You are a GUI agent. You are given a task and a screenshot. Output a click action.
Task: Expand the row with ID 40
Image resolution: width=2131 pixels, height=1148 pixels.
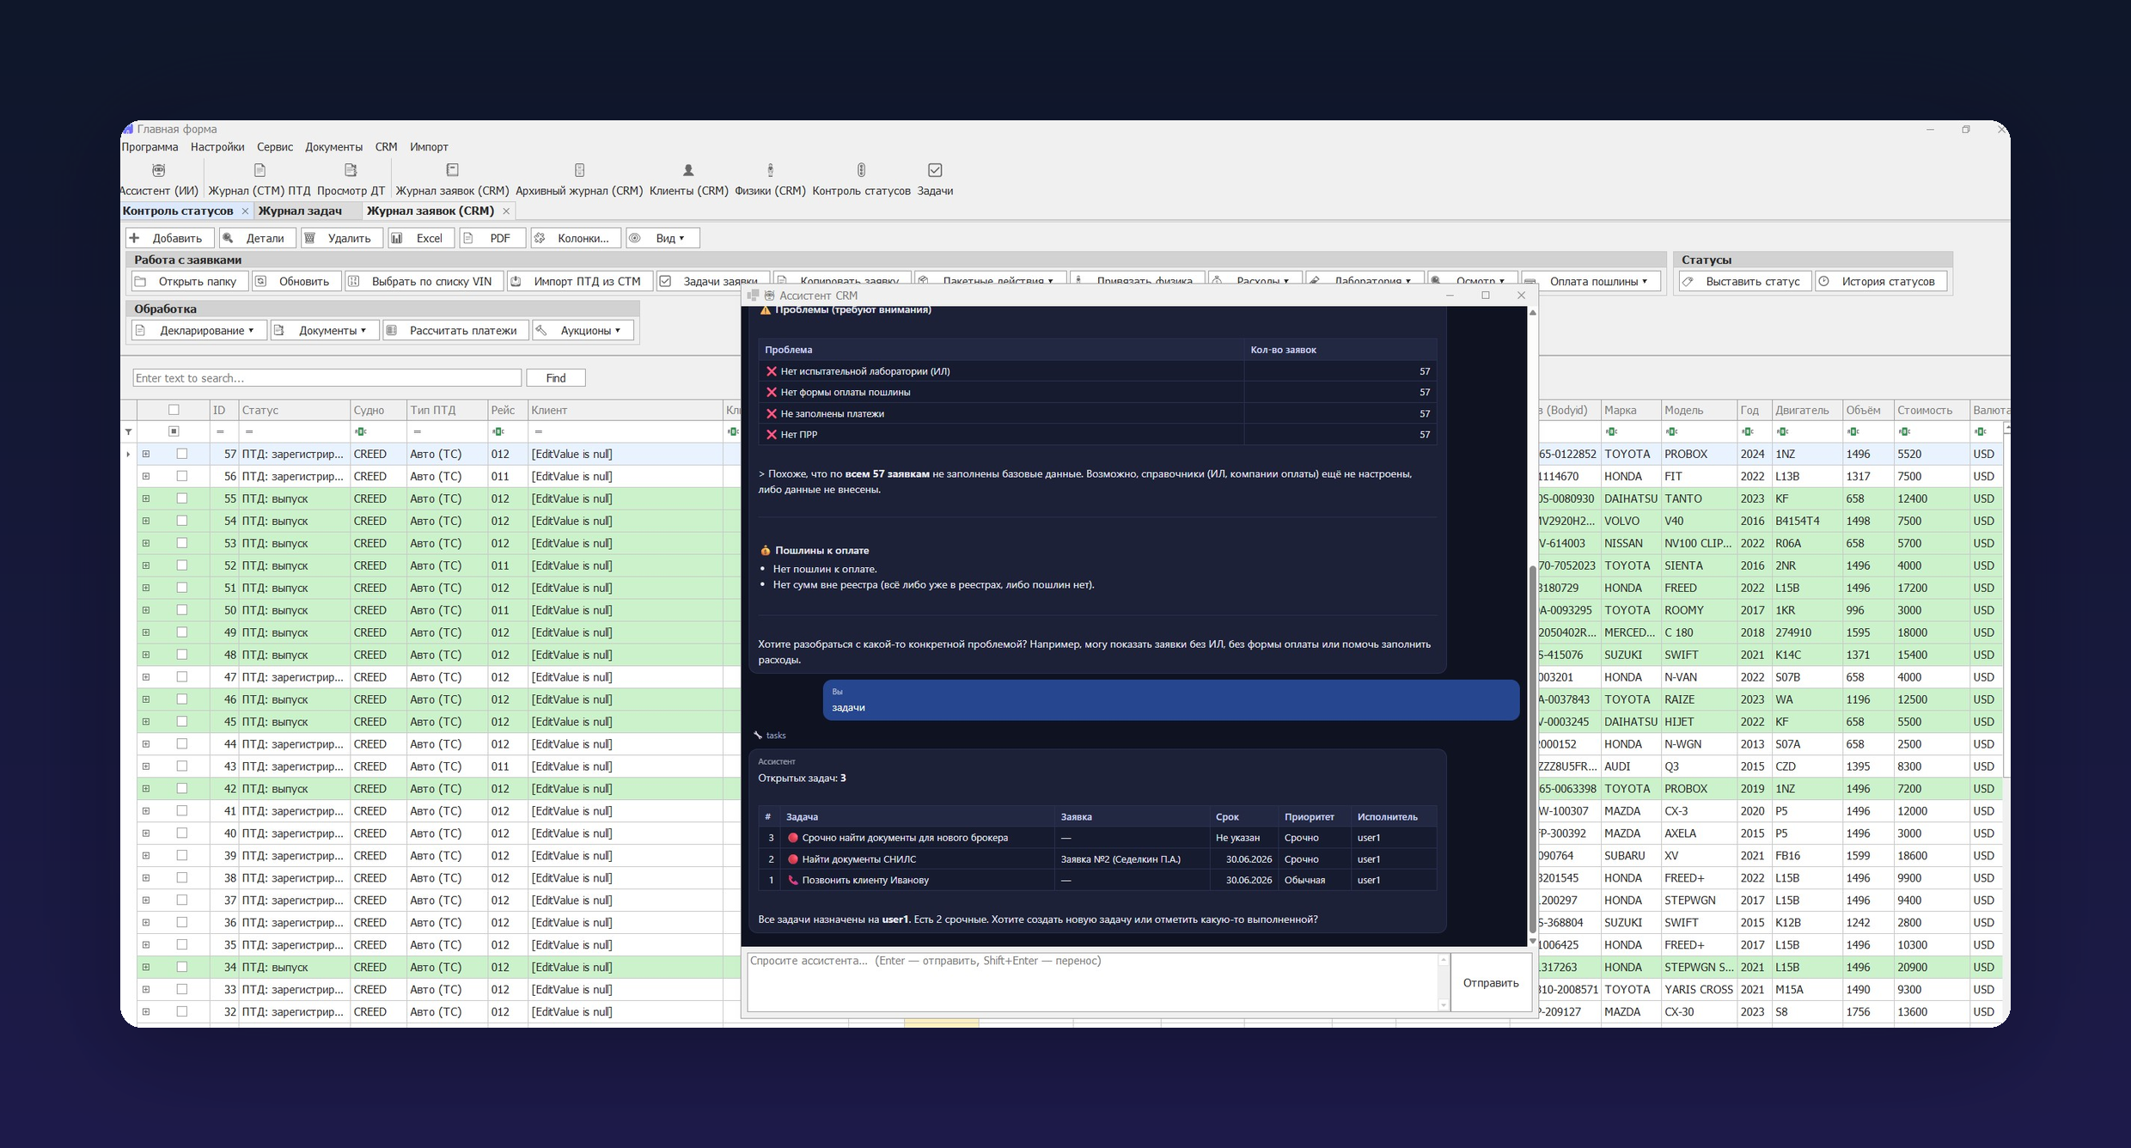pyautogui.click(x=146, y=834)
